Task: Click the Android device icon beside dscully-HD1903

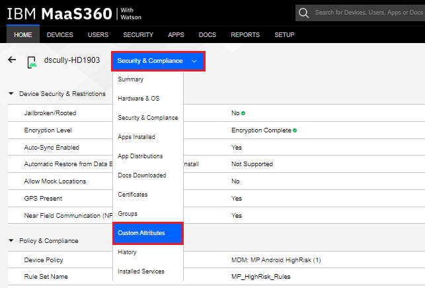Action: (32, 62)
